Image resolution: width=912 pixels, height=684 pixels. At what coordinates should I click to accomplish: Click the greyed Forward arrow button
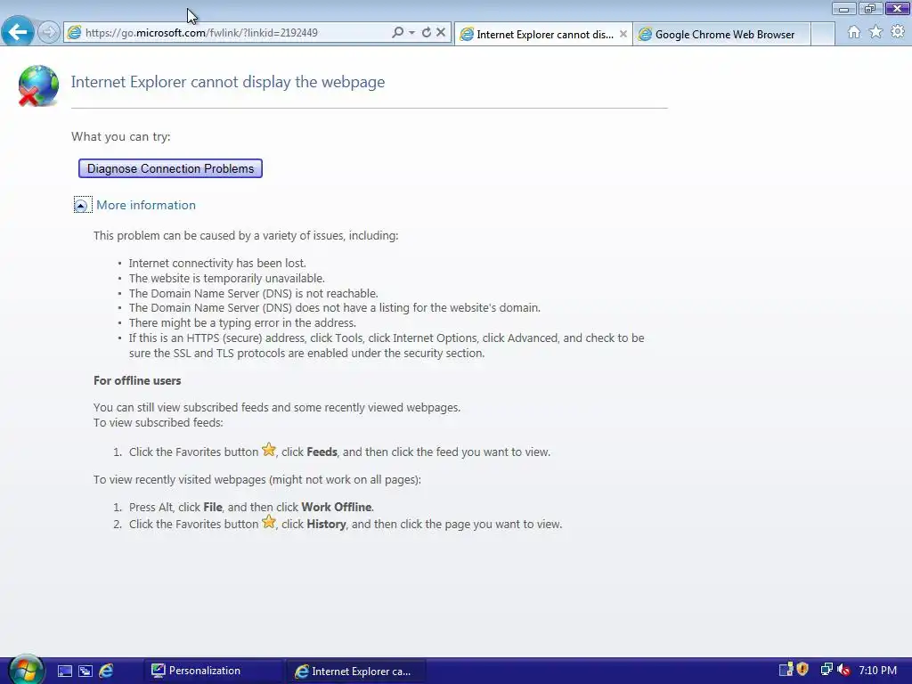click(x=49, y=32)
